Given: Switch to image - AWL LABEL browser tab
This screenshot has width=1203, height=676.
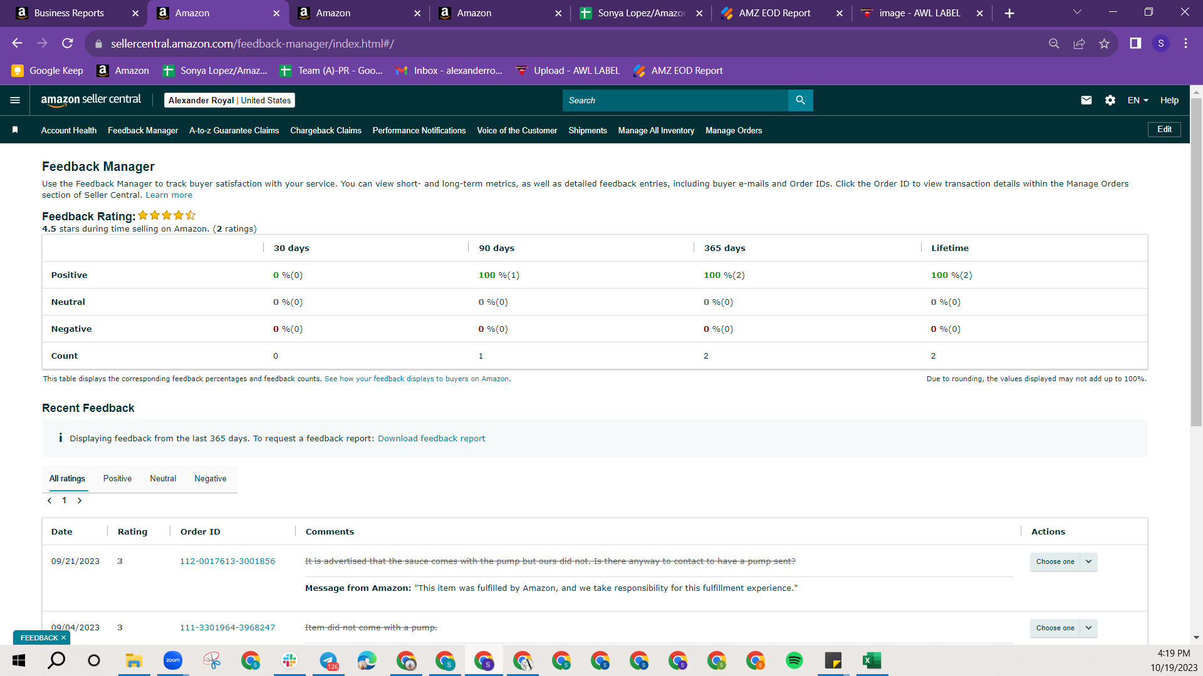Looking at the screenshot, I should 922,13.
